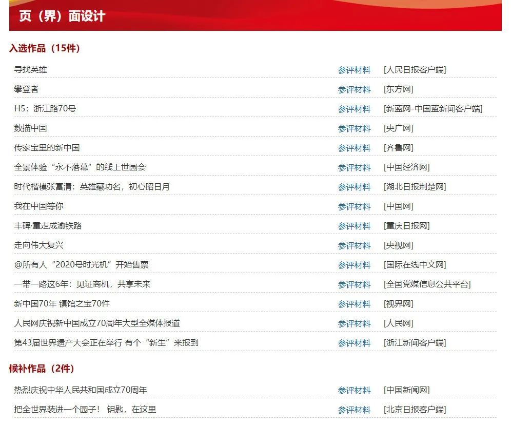Screen dimensions: 511x425
Task: Open 参评材料 link for 2020号时光机 row
Action: point(354,265)
